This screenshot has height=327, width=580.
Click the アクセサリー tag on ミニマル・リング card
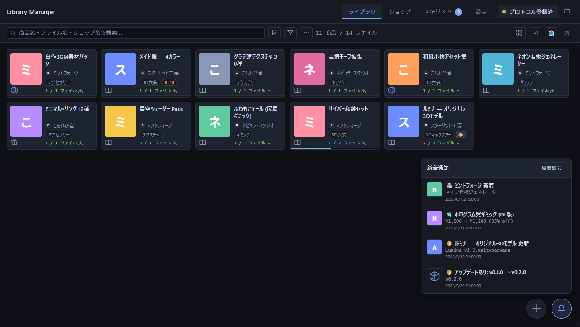pos(59,135)
